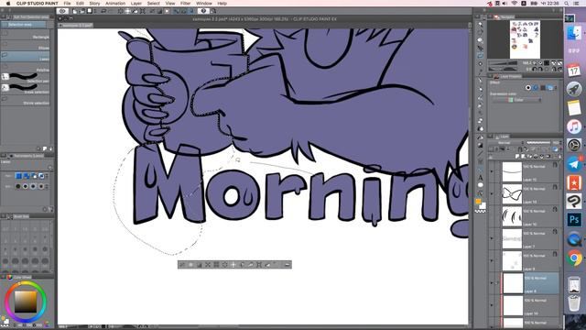Open the Select menu
This screenshot has height=330, width=586.
pos(153,4)
